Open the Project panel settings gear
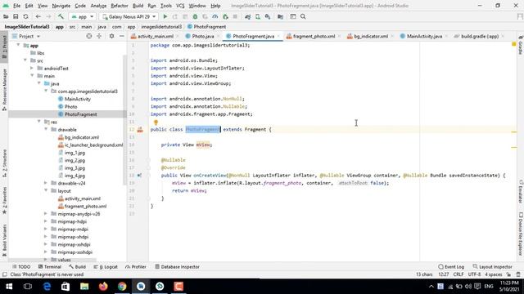This screenshot has height=294, width=524. [x=111, y=36]
